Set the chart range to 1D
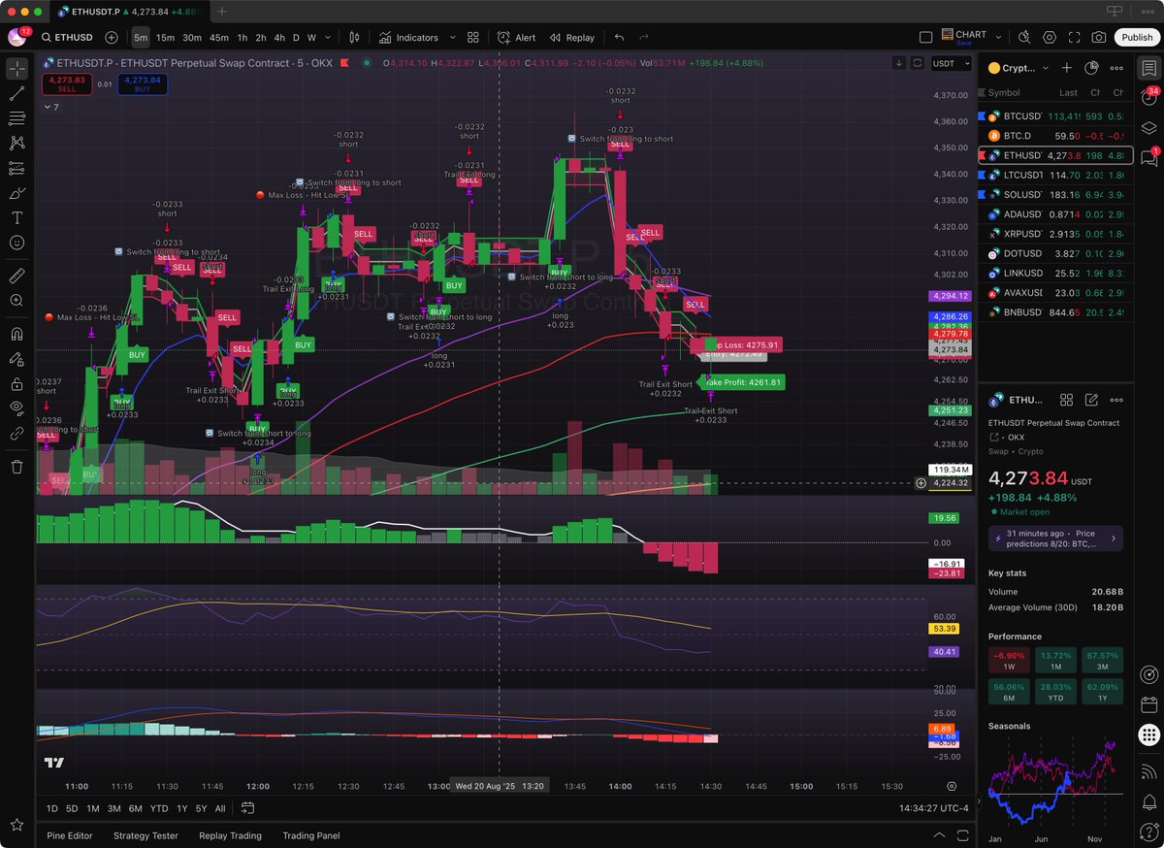 click(52, 808)
